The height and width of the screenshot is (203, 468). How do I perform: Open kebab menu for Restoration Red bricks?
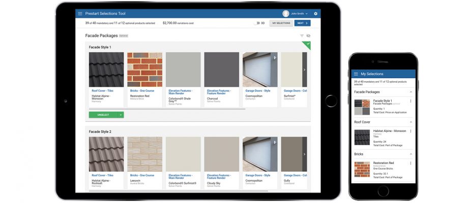point(411,163)
